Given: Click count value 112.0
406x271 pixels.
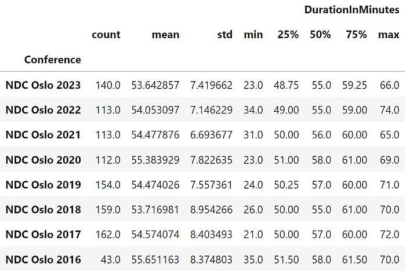Looking at the screenshot, I should coord(108,160).
